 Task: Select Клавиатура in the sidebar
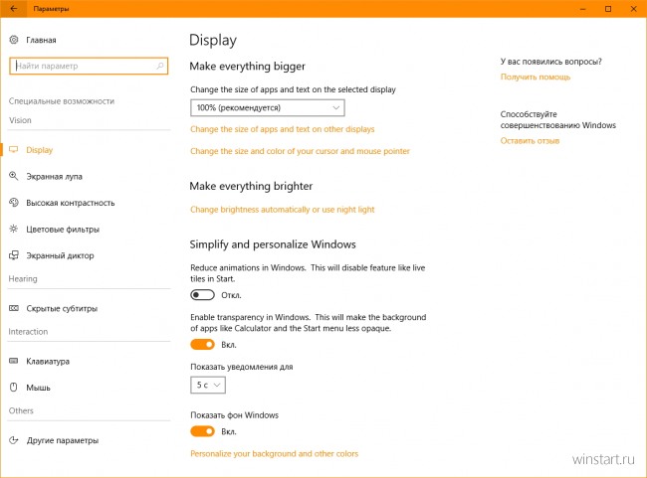pyautogui.click(x=48, y=362)
